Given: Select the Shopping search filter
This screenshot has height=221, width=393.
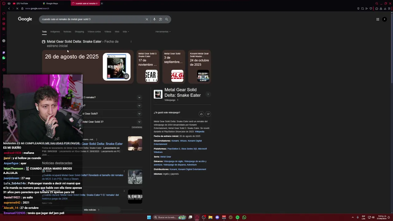Looking at the screenshot, I should tap(79, 32).
